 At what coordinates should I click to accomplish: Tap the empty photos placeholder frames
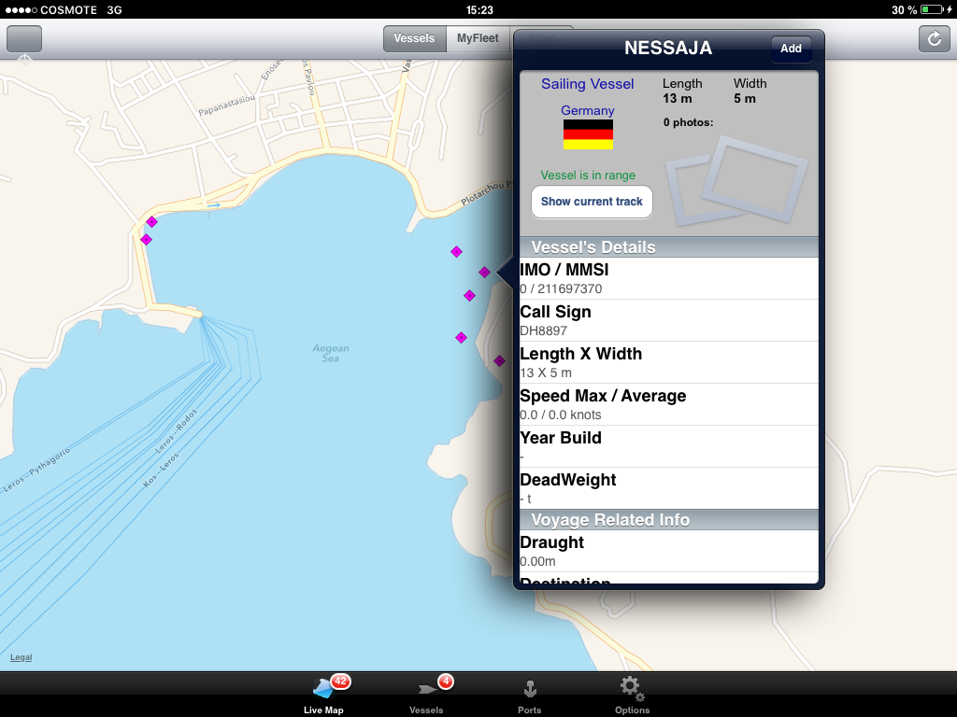(x=736, y=178)
